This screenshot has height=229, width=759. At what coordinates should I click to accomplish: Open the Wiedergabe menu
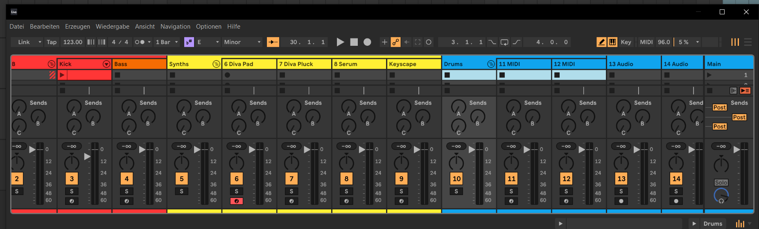113,27
